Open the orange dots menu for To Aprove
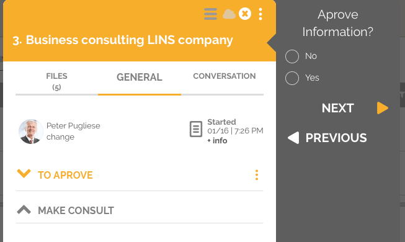405x242 pixels. point(257,175)
